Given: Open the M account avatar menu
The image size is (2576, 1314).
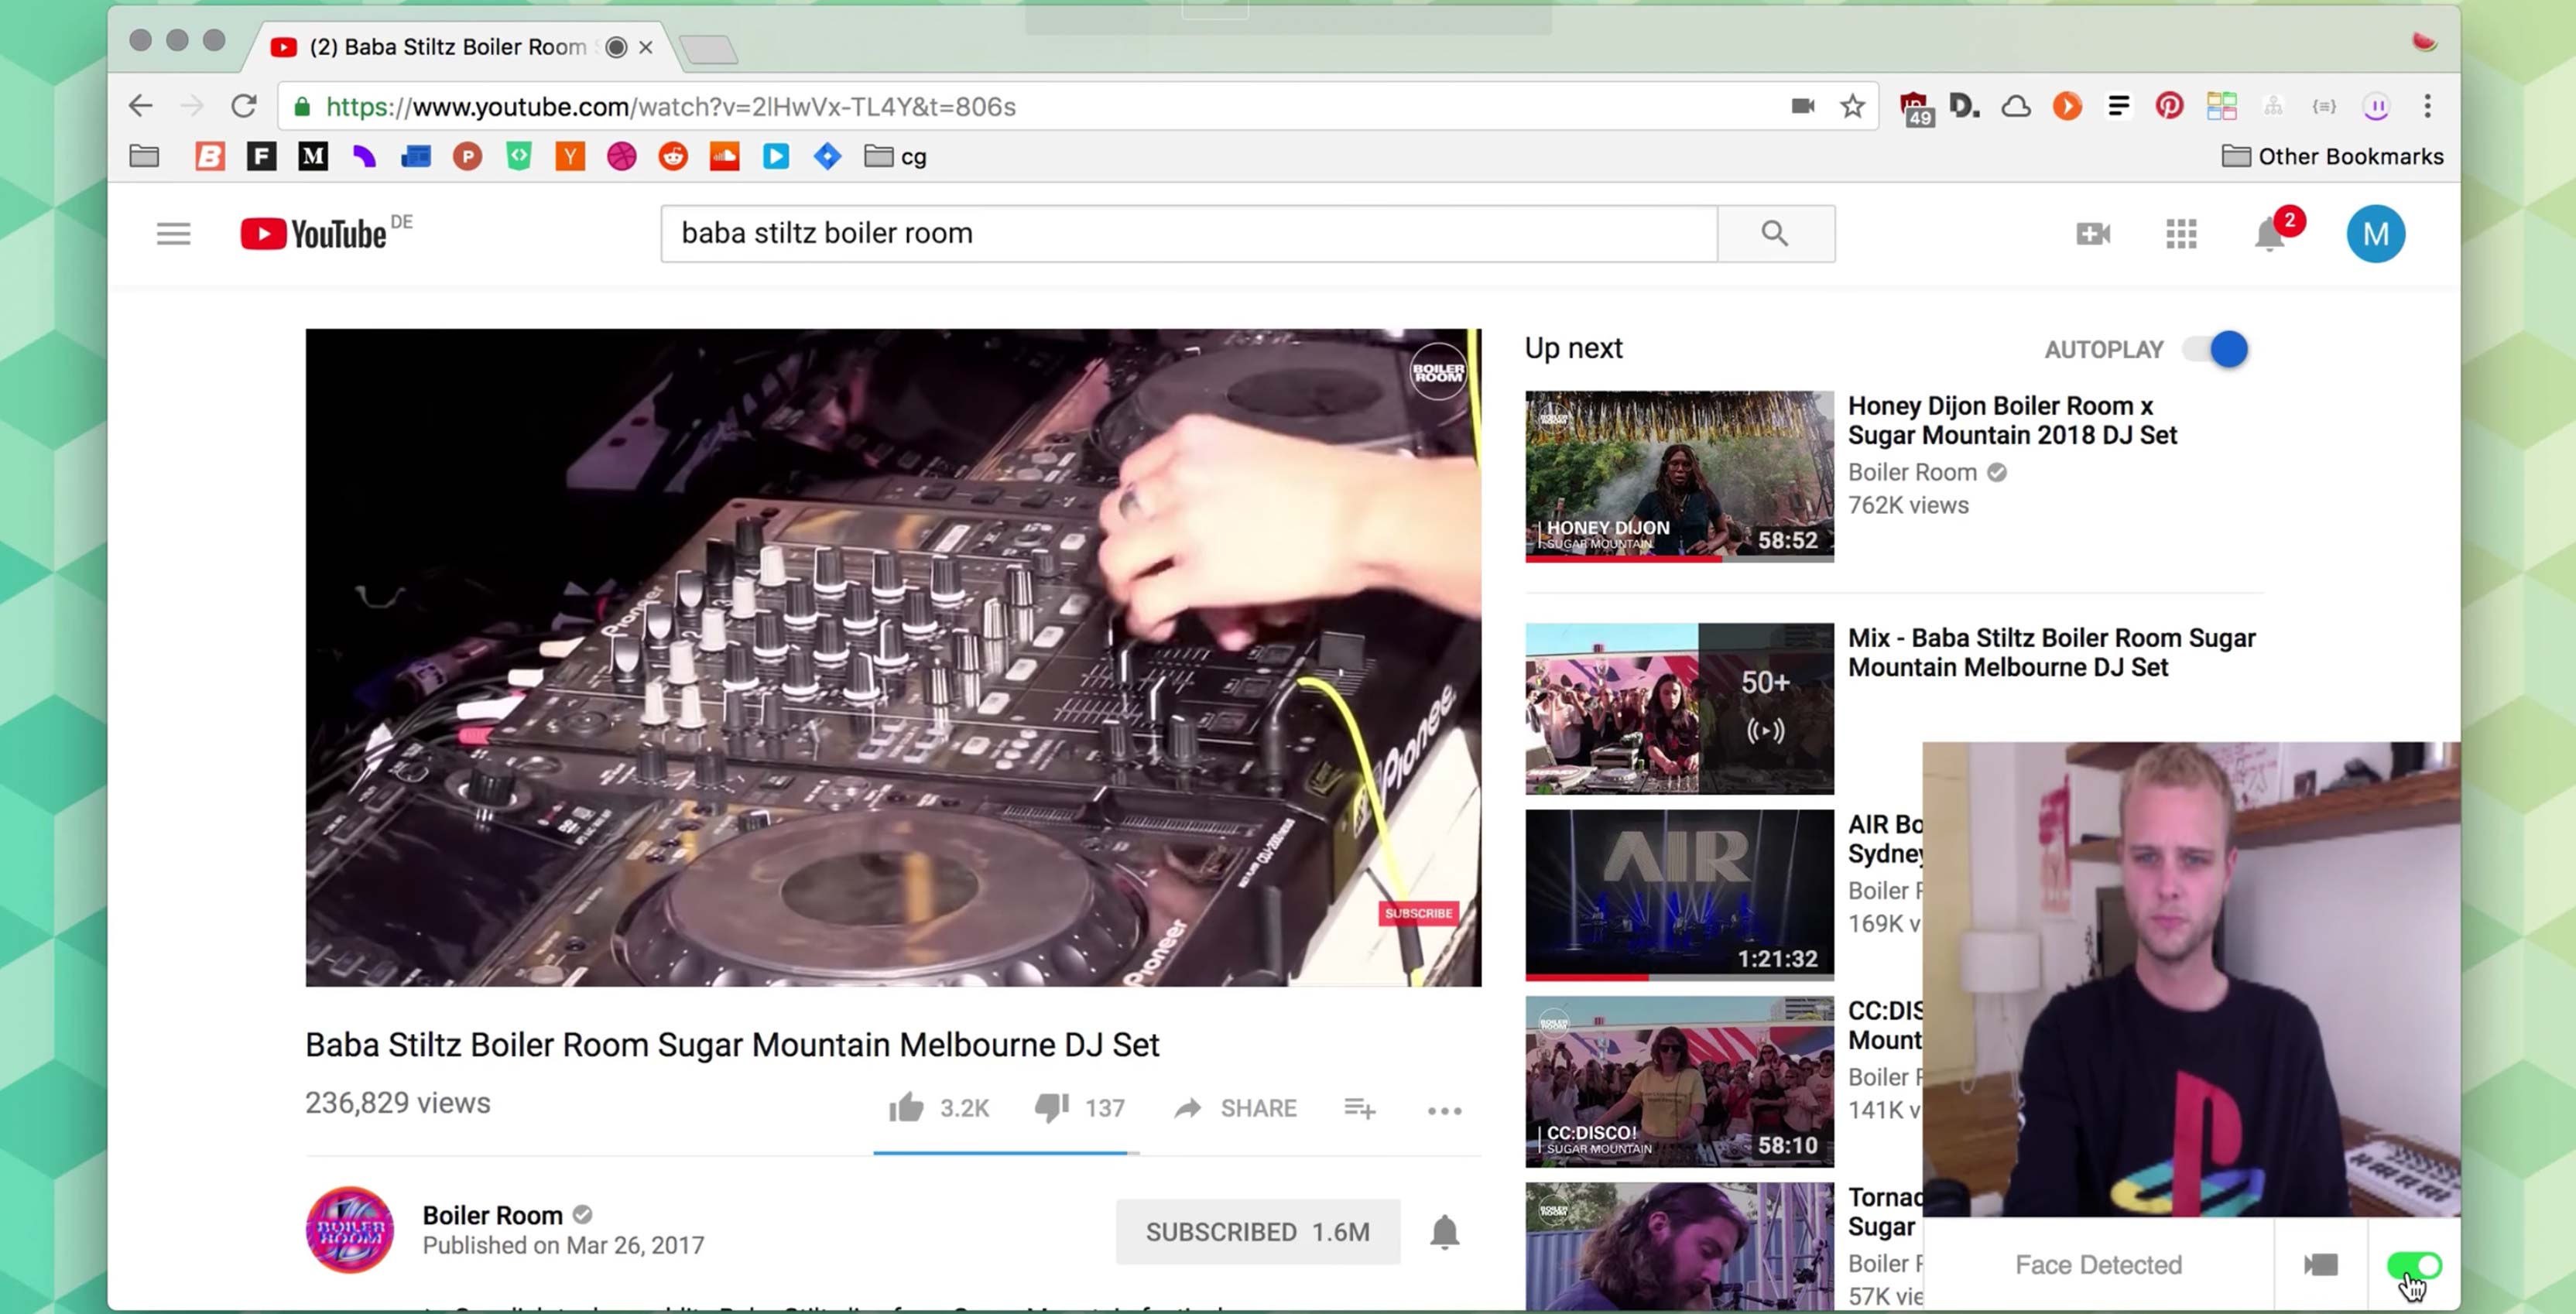Looking at the screenshot, I should coord(2375,234).
